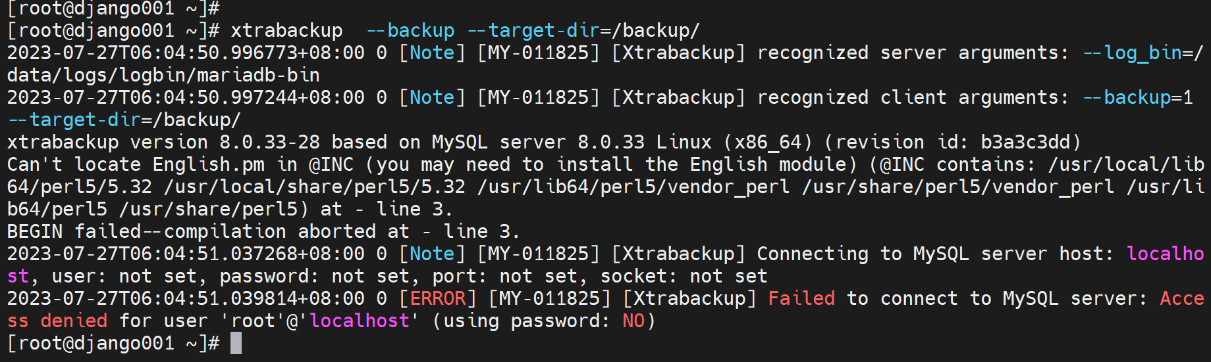Click the blue --backup=1 argument
The image size is (1211, 362).
[1138, 97]
